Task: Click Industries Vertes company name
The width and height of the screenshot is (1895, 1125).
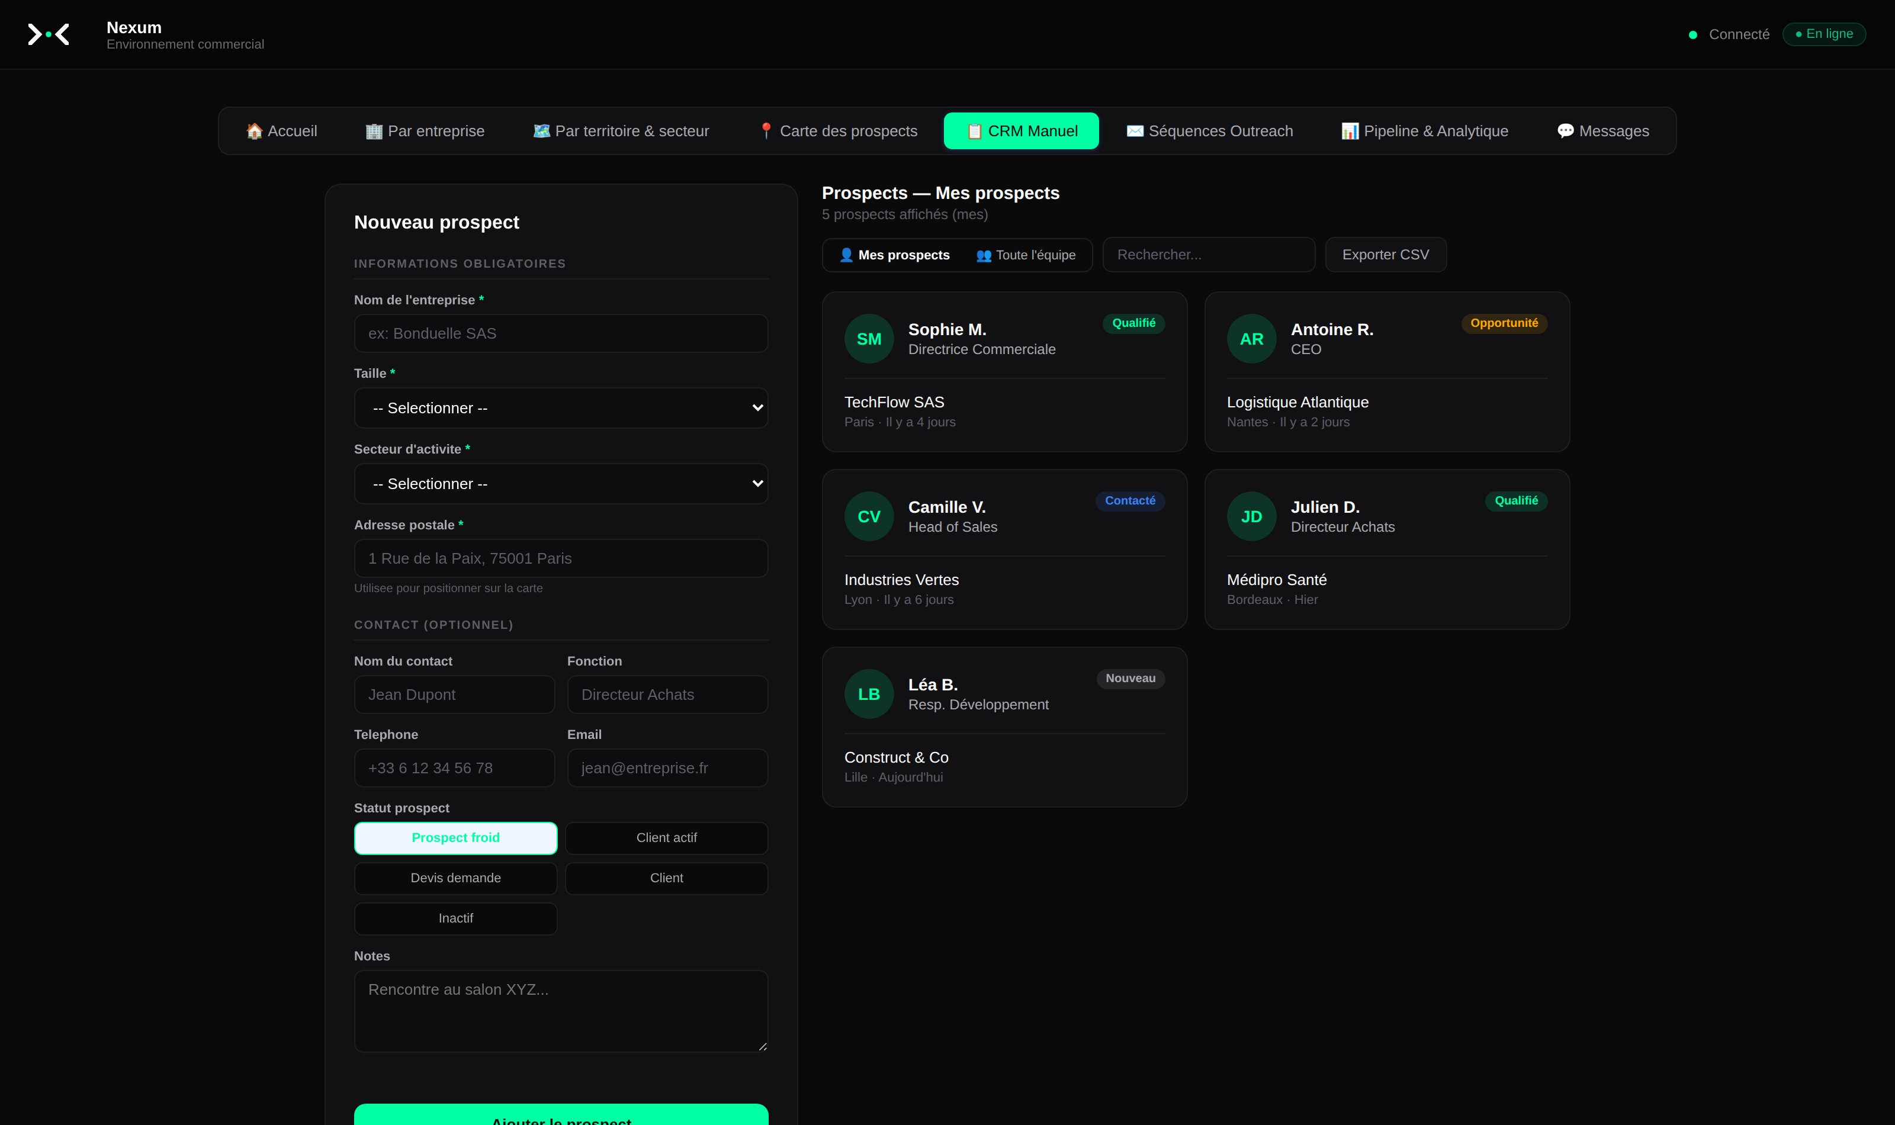Action: pyautogui.click(x=901, y=580)
